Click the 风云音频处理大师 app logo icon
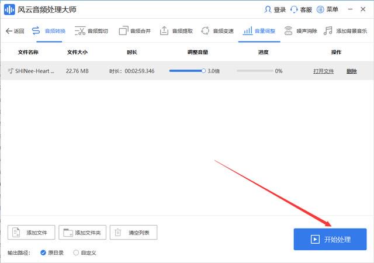This screenshot has width=374, height=263. [x=9, y=9]
